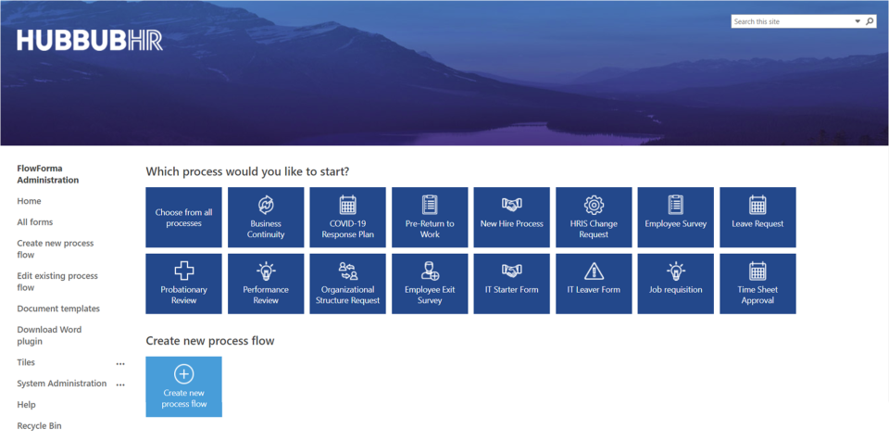Viewport: 889px width, 441px height.
Task: Expand the Tiles ellipsis menu
Action: tap(120, 363)
